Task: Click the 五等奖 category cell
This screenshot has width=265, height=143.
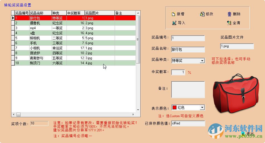Action: (59, 58)
